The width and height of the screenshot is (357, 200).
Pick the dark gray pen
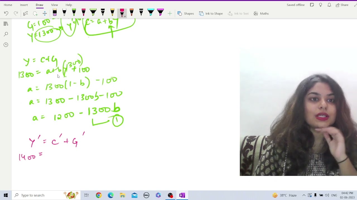(141, 13)
